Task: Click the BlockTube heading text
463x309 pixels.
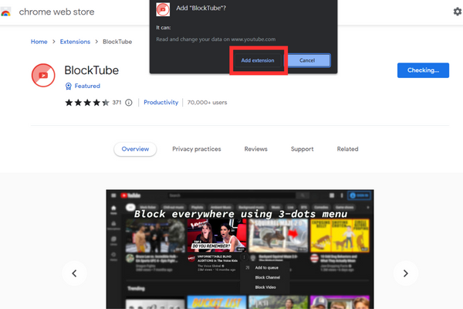Action: pos(92,70)
